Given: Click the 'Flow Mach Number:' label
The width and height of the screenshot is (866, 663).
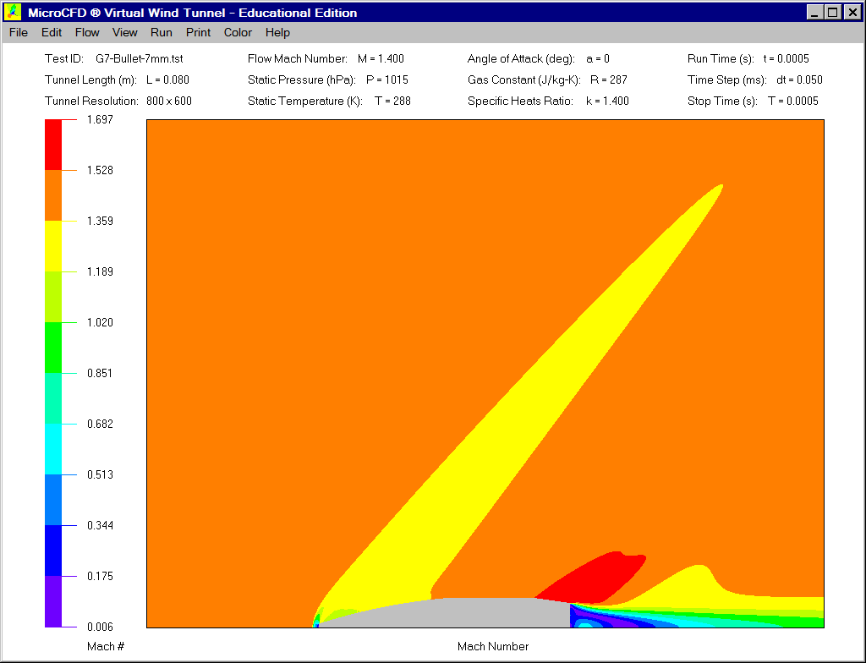Looking at the screenshot, I should coord(298,58).
